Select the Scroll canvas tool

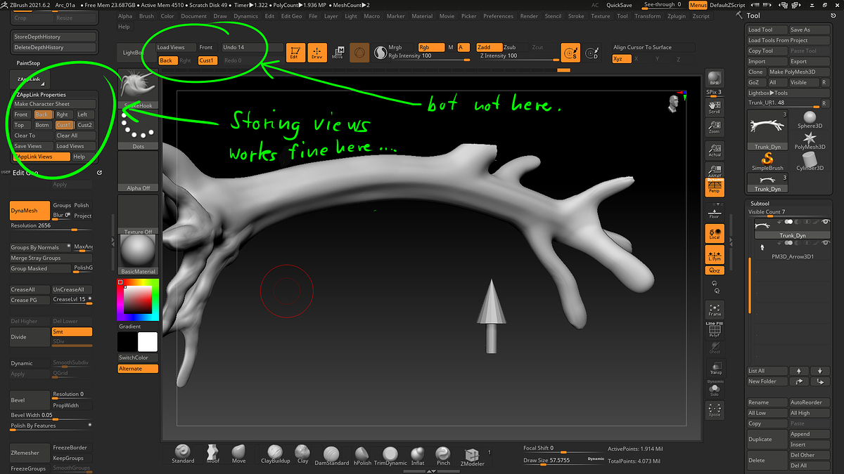point(715,106)
